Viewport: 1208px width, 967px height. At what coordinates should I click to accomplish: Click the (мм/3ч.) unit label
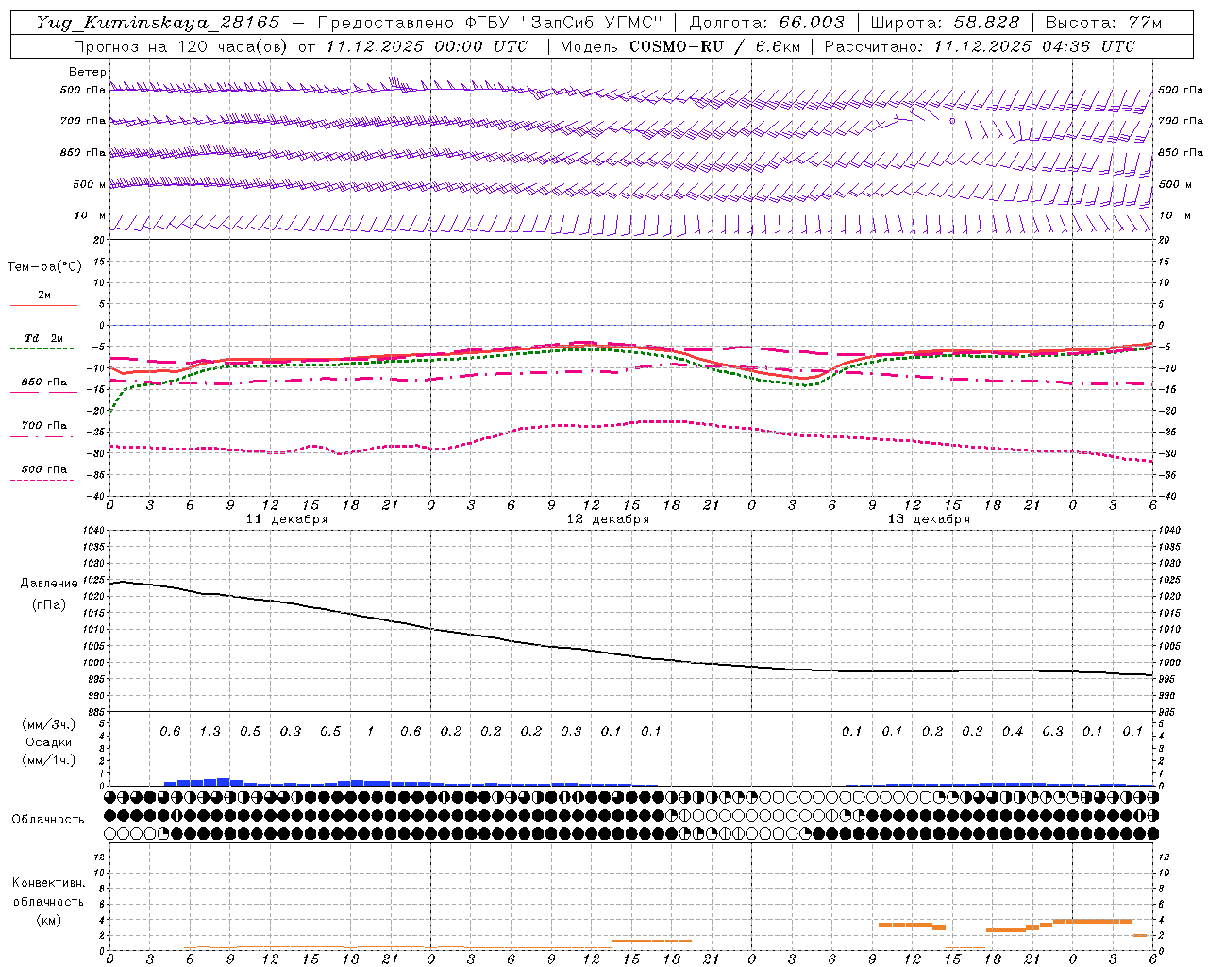coord(48,724)
